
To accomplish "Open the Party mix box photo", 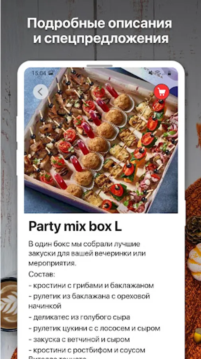I will point(101,140).
